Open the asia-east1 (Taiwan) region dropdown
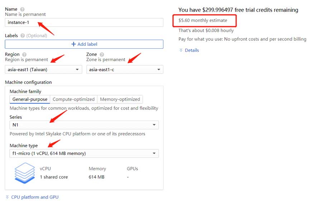The height and width of the screenshot is (203, 319). pyautogui.click(x=43, y=69)
